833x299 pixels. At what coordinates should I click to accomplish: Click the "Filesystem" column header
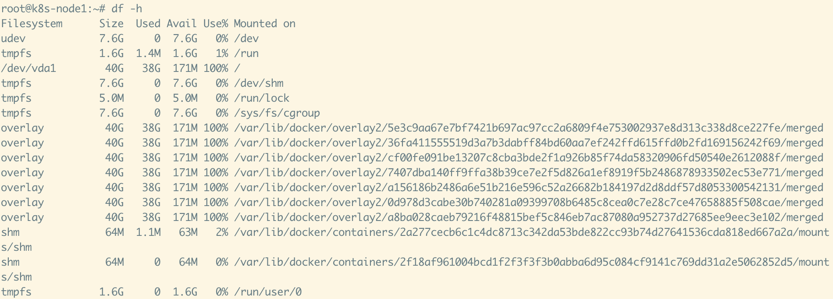32,24
